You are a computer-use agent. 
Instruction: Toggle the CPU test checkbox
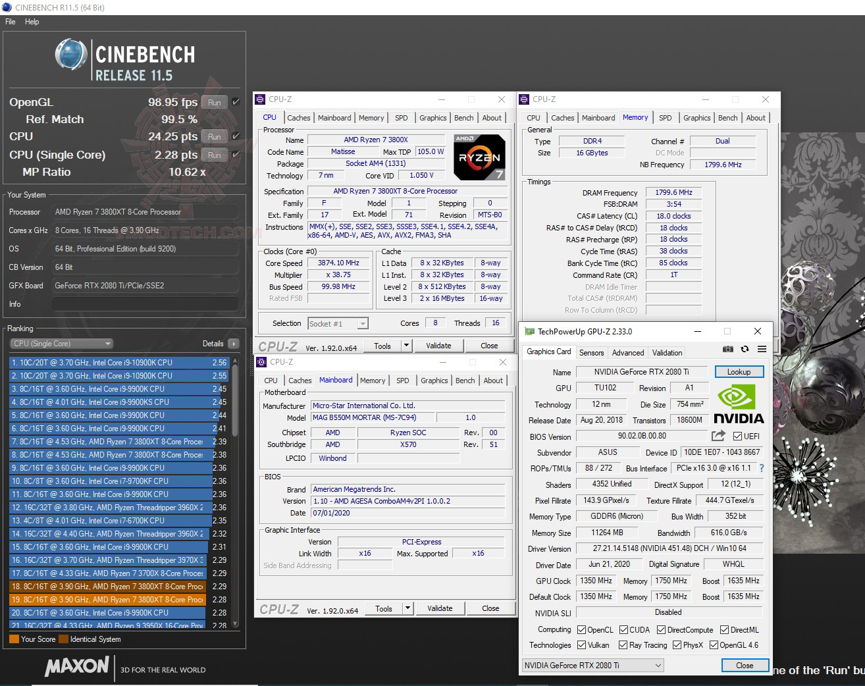(236, 136)
